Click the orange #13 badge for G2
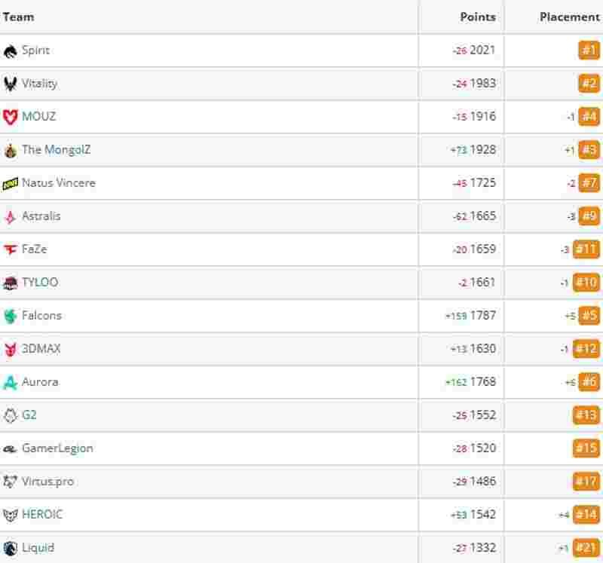The width and height of the screenshot is (603, 563). click(586, 415)
